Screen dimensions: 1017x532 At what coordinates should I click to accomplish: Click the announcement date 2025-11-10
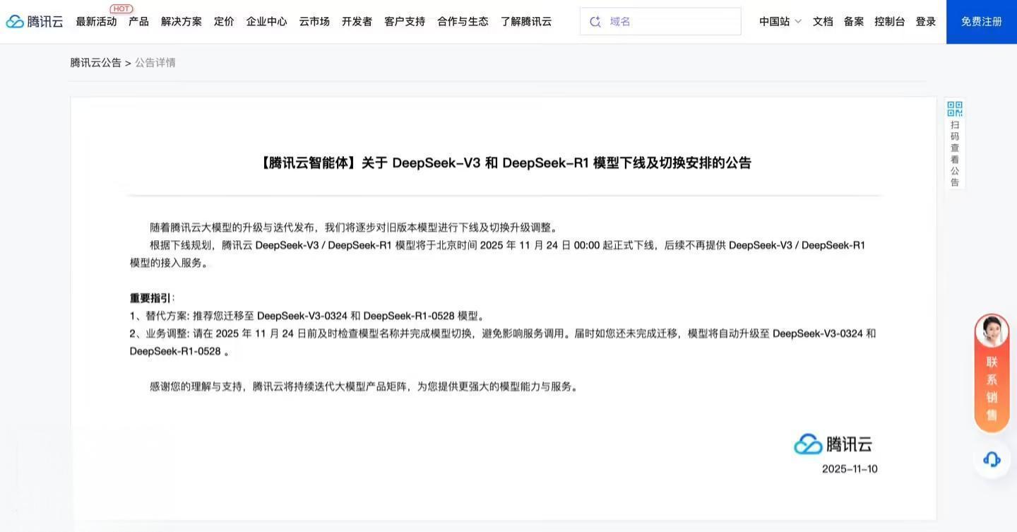click(850, 469)
